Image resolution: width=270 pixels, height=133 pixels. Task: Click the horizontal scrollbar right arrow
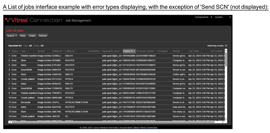tap(223, 122)
